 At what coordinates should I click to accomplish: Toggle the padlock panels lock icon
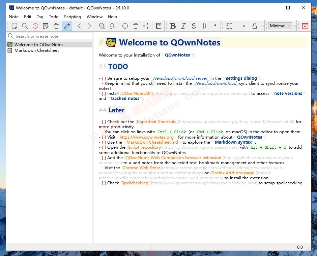tap(255, 26)
